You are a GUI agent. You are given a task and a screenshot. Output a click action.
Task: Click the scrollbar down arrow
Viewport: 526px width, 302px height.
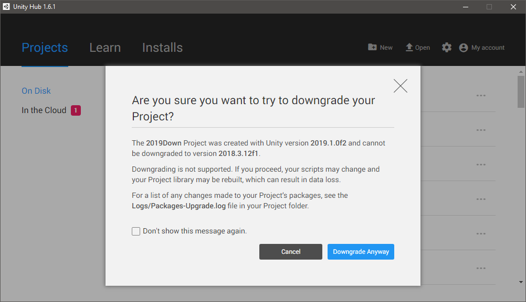[521, 282]
